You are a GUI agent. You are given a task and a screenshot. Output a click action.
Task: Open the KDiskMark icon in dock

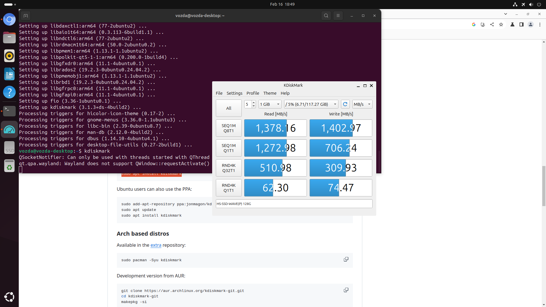9,130
